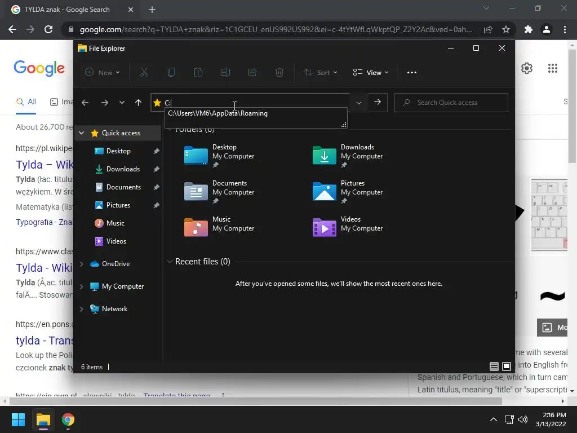Open the volume speaker tray icon
The height and width of the screenshot is (433, 577).
522,419
